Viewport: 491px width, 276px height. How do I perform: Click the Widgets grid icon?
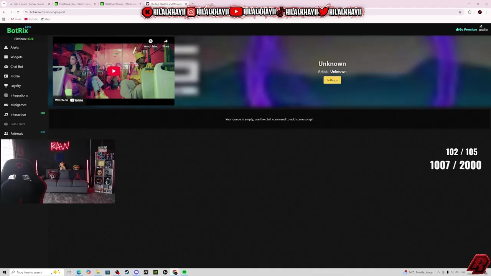6,57
